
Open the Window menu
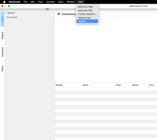[71, 2]
